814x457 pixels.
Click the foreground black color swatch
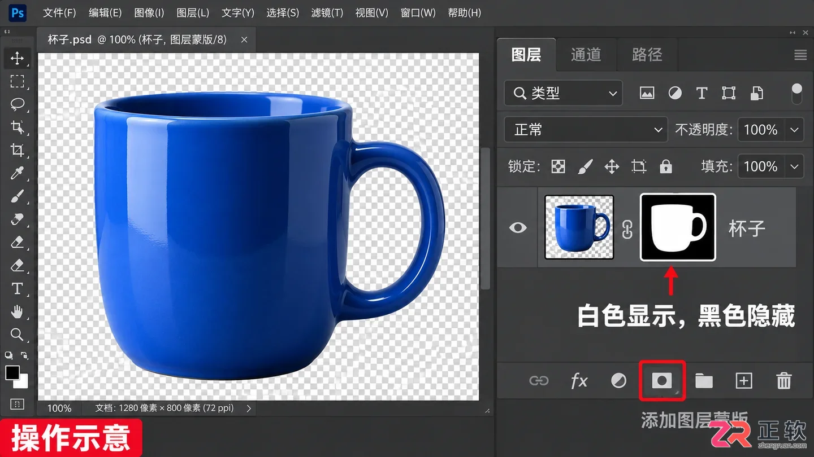click(12, 373)
